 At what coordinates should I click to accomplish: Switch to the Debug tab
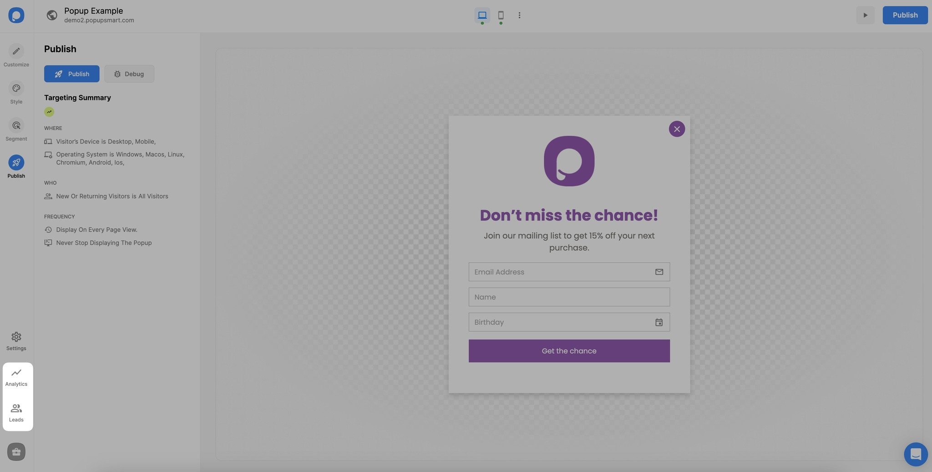pos(129,74)
